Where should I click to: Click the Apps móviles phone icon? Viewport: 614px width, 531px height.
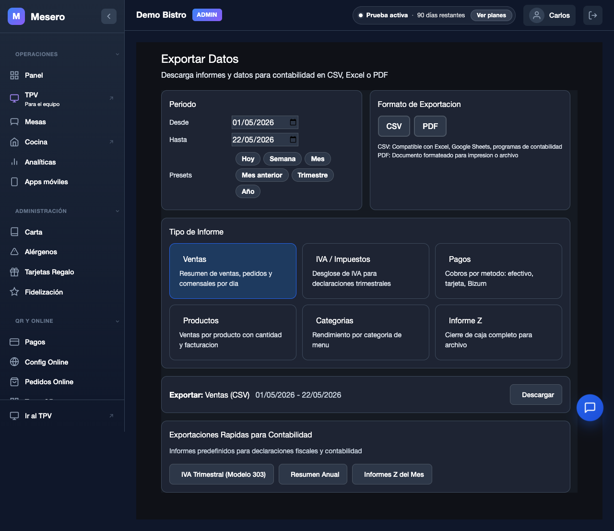[14, 182]
